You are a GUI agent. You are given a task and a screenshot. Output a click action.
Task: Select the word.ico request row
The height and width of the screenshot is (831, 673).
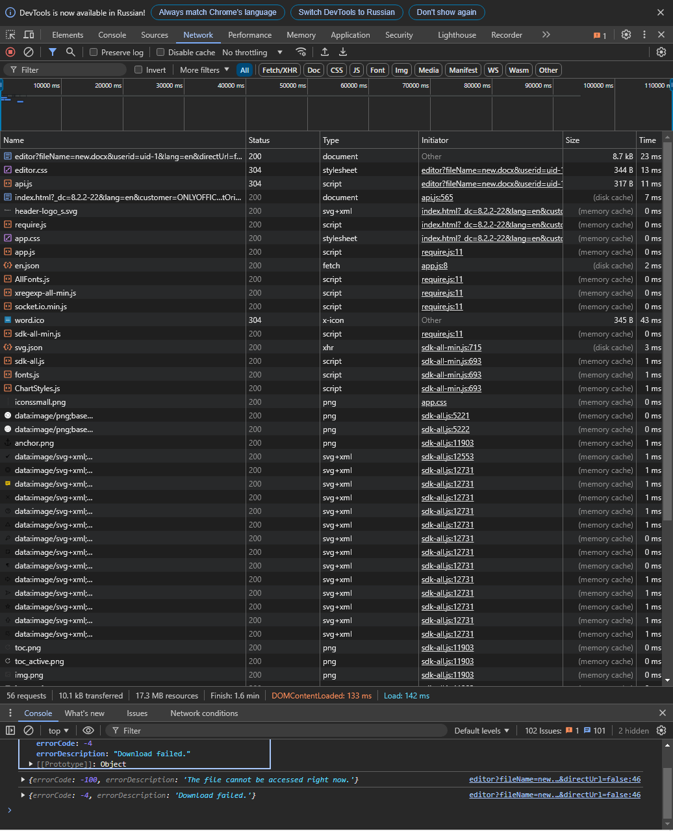(333, 320)
